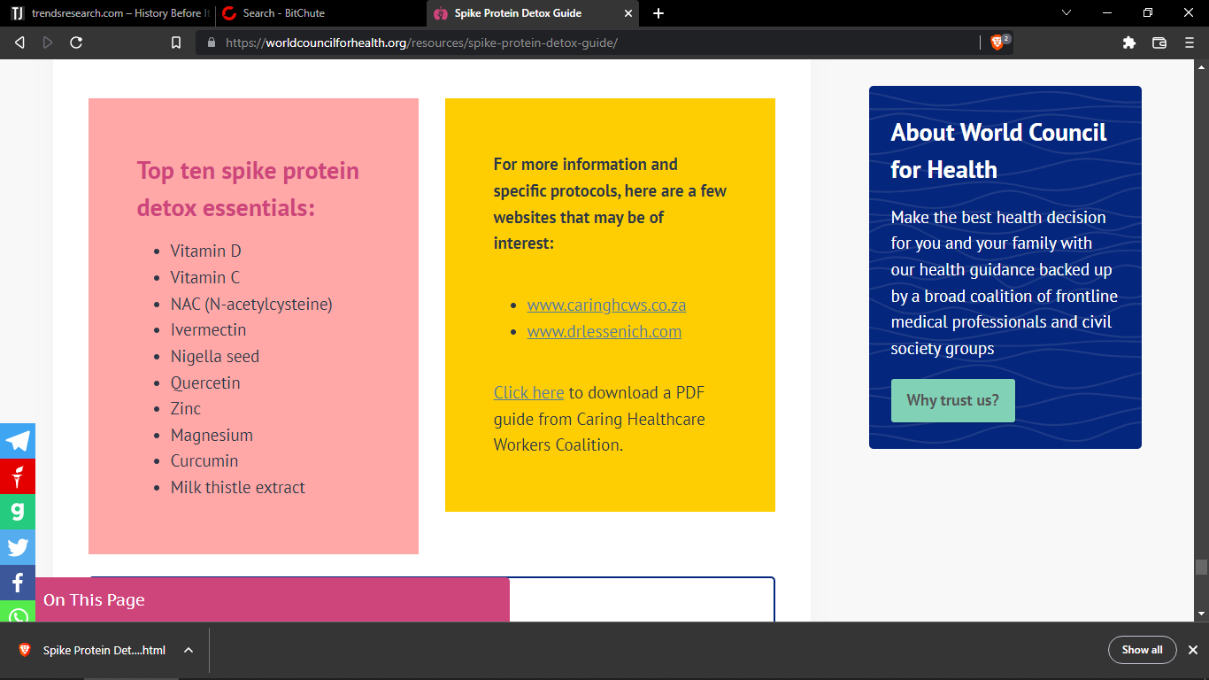Click the Curcumin list item
This screenshot has height=680, width=1209.
(x=204, y=461)
